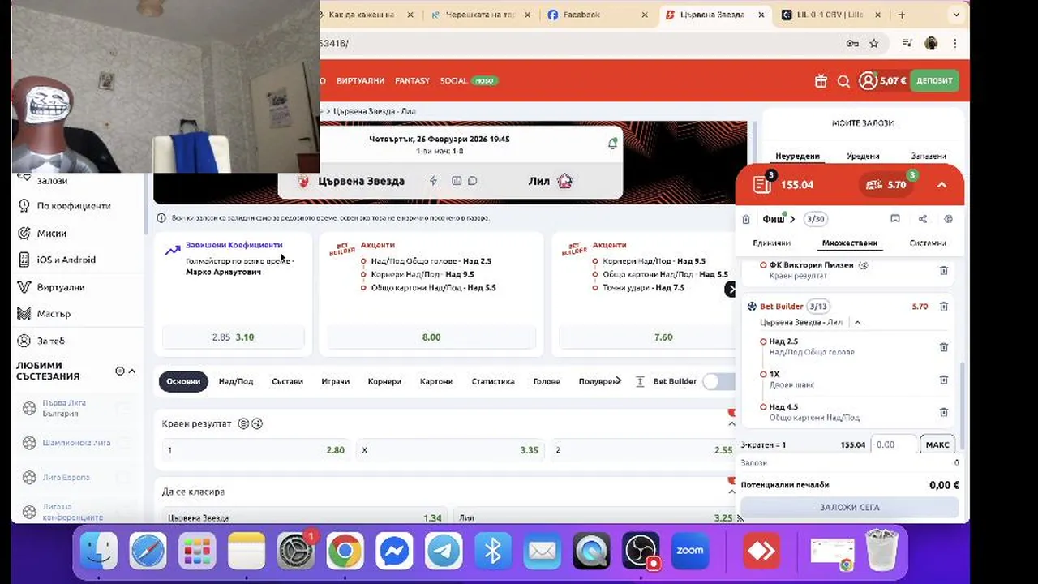Collapse the Краен резултат market
The width and height of the screenshot is (1038, 584).
(x=731, y=423)
